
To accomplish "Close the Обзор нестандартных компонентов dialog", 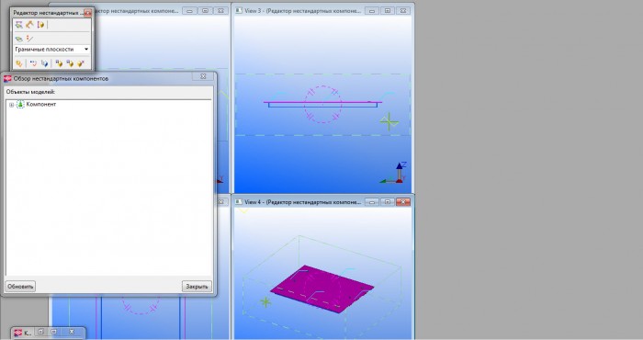I will pos(203,76).
